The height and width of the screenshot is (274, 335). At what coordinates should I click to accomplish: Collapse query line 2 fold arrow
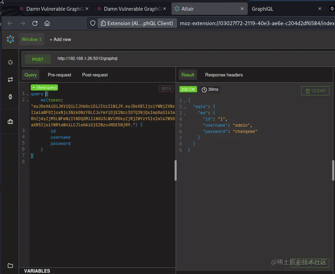coord(28,101)
